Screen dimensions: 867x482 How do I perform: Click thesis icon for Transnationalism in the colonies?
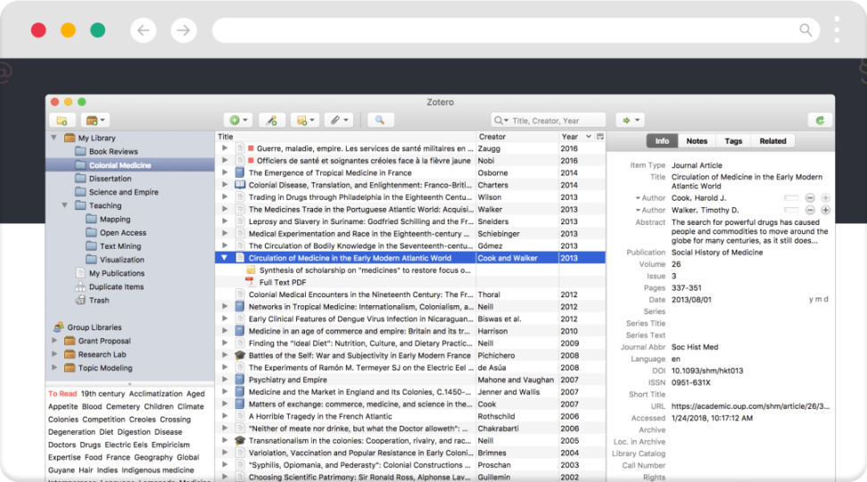click(x=239, y=441)
